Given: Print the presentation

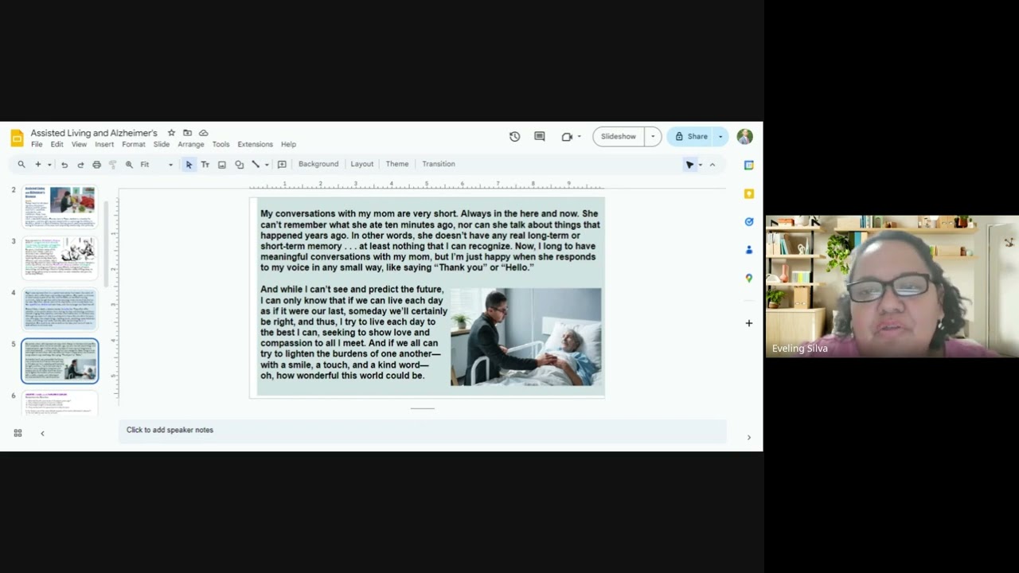Looking at the screenshot, I should pos(96,165).
